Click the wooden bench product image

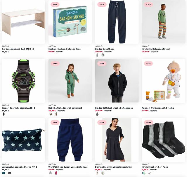23,22
